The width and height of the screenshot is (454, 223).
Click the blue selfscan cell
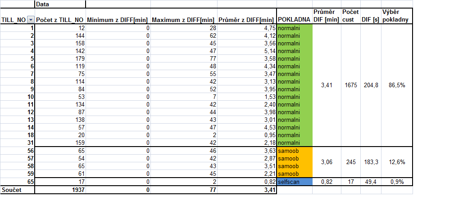click(294, 182)
